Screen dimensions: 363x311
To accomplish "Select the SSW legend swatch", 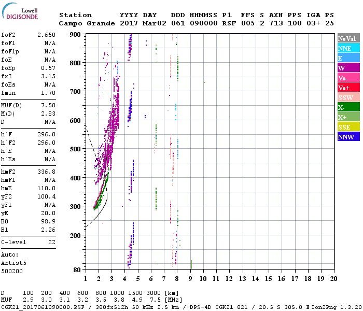I will coord(348,97).
